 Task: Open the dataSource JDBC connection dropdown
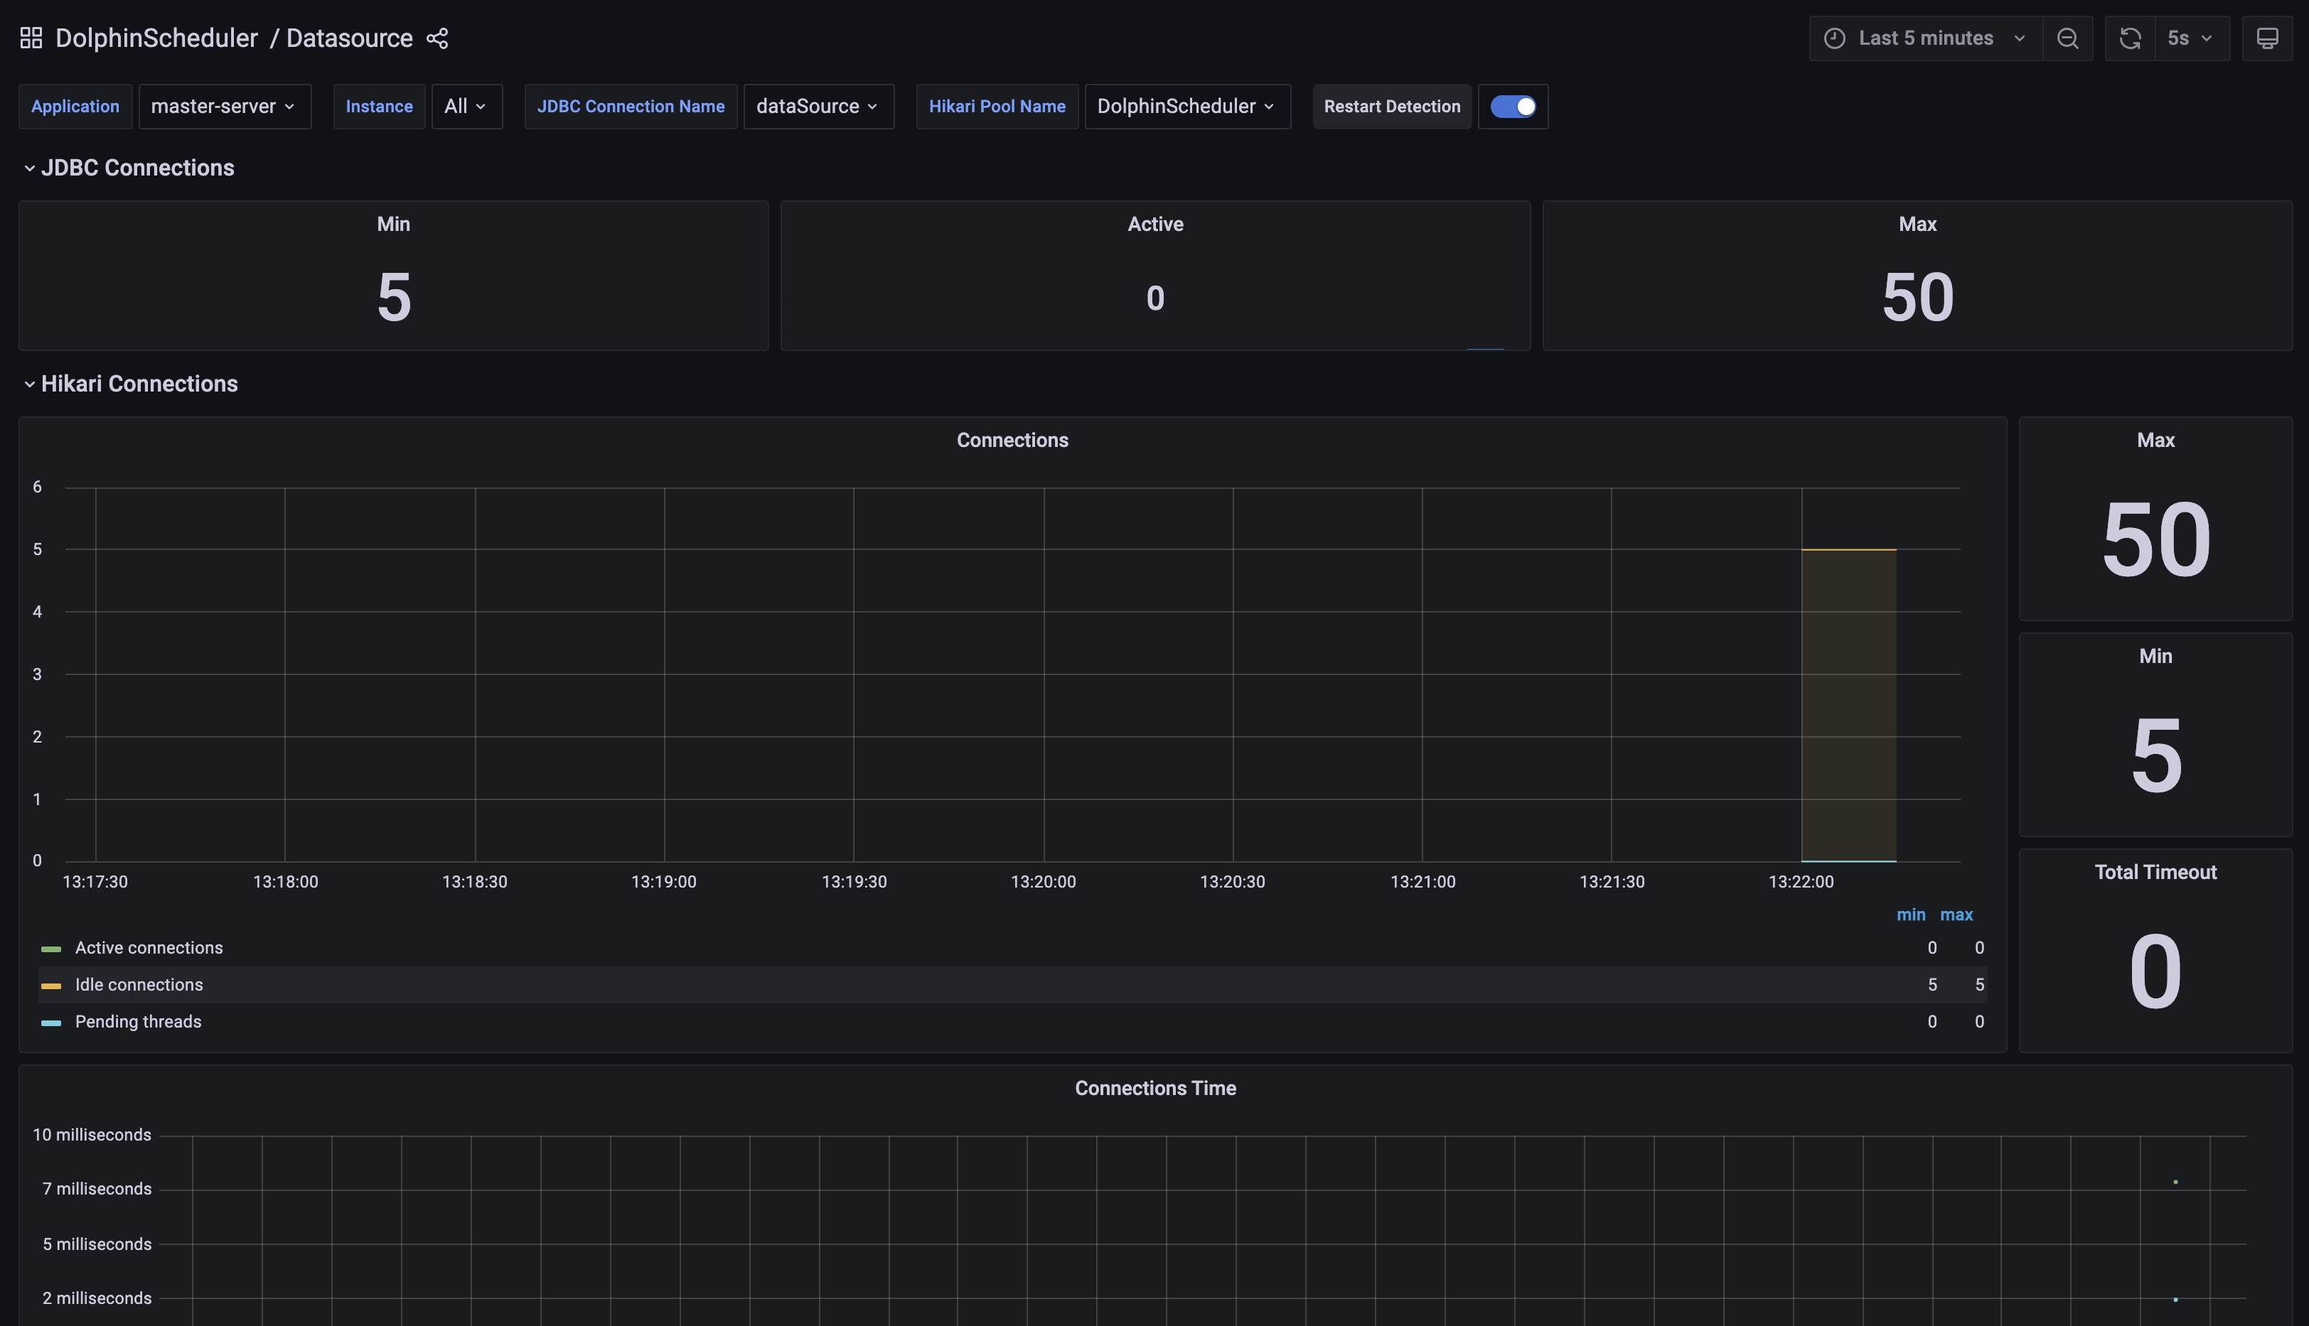click(817, 107)
